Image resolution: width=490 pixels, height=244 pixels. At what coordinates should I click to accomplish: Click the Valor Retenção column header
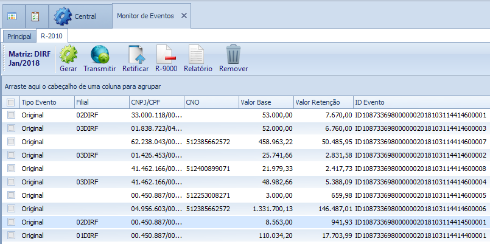pos(323,102)
